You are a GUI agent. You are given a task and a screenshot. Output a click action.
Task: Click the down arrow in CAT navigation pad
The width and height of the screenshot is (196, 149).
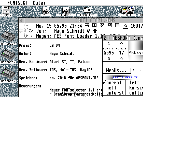coord(26,35)
